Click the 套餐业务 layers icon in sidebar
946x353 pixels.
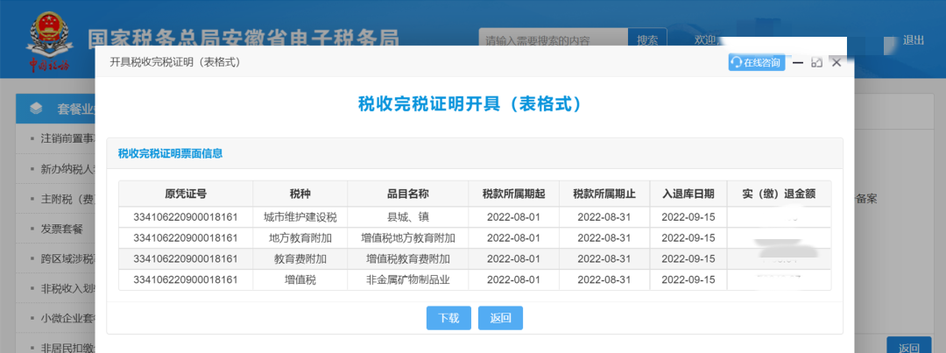click(x=36, y=109)
